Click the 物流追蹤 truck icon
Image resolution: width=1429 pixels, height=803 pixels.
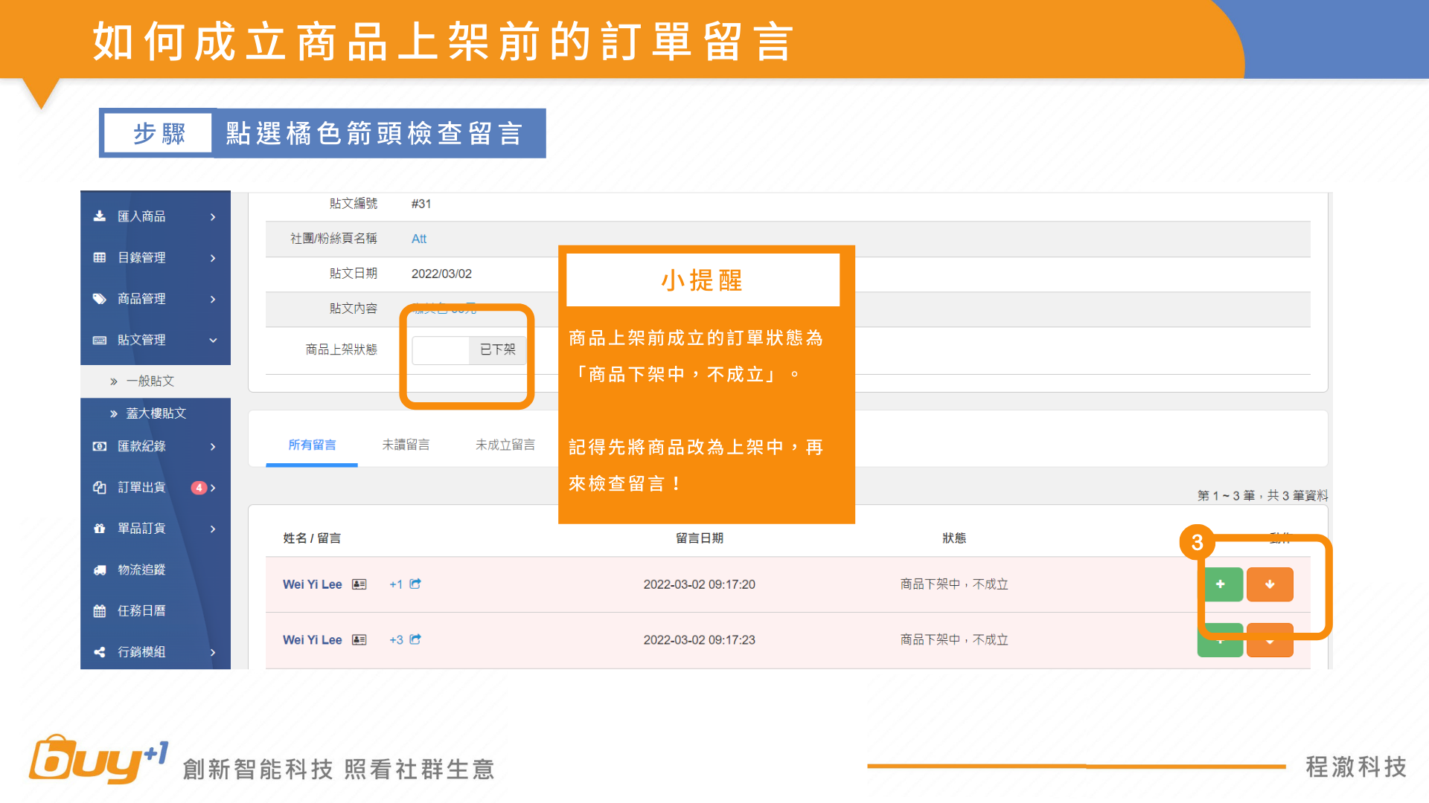click(100, 570)
